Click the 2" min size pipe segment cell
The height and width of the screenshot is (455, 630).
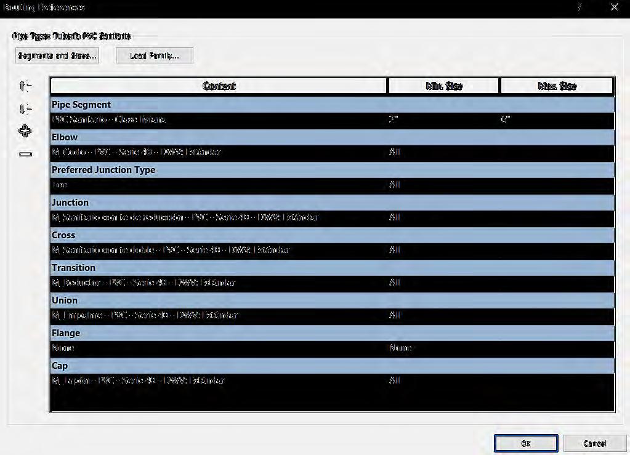click(443, 119)
